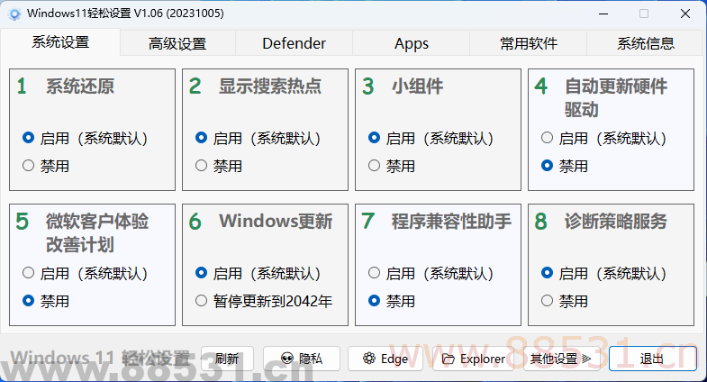Enable 诊断策略服务 system default
Screen dimensions: 707x382
(x=603, y=273)
